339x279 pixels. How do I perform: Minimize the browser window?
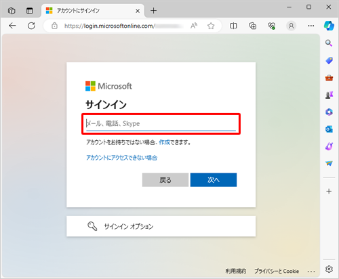(x=289, y=7)
